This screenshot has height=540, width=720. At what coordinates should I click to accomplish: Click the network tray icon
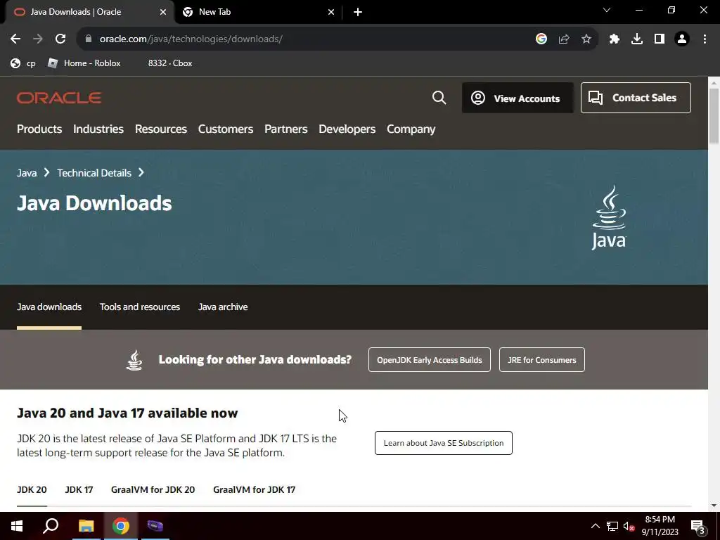(612, 526)
